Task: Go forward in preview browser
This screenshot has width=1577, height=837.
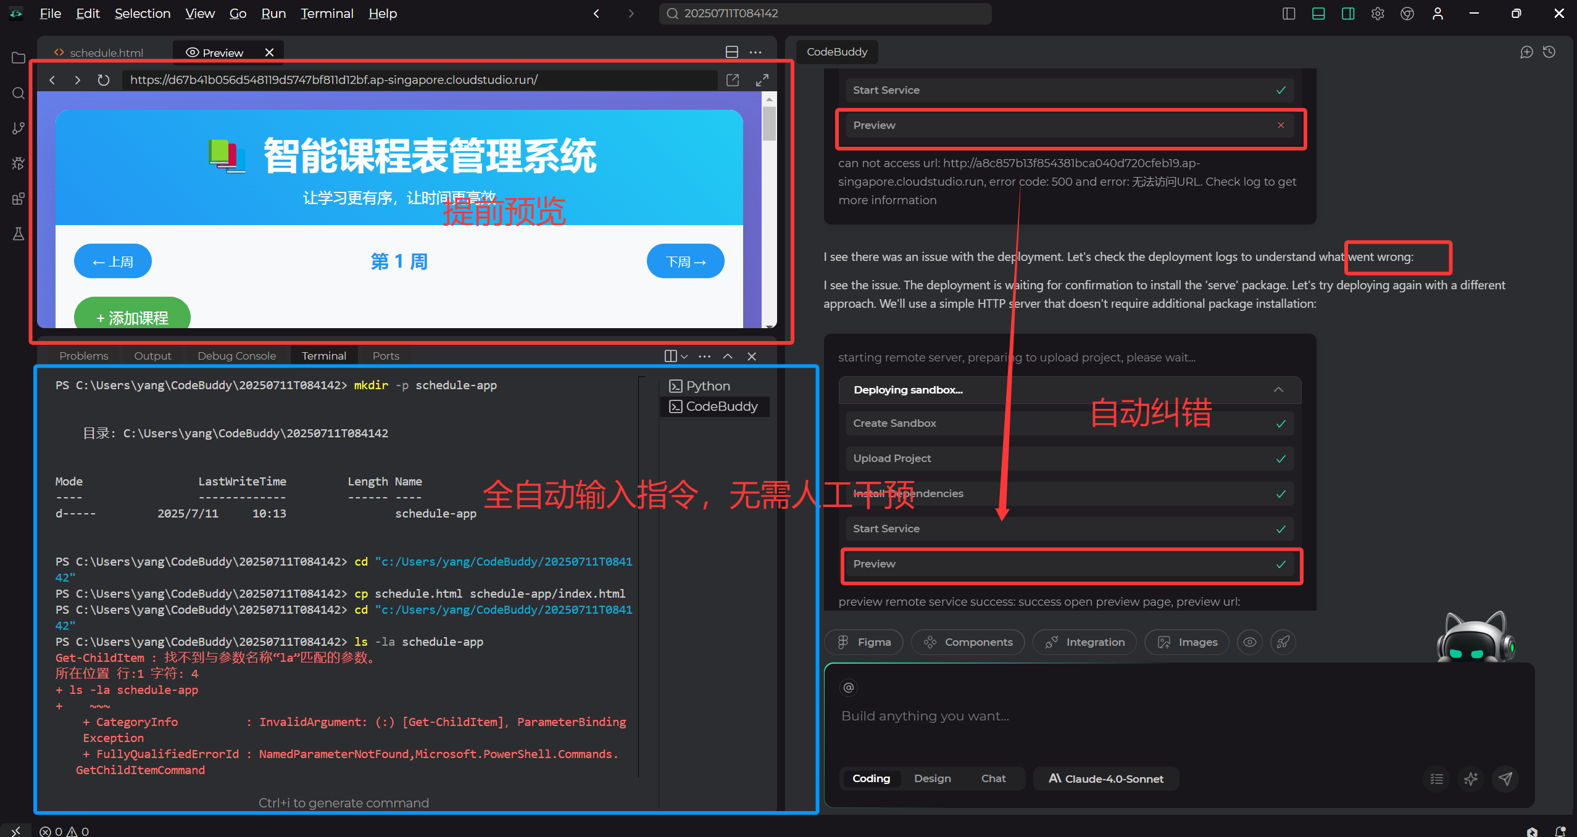Action: tap(77, 80)
